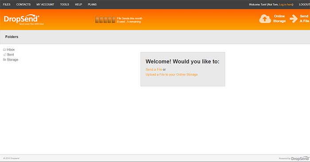The image size is (310, 162).
Task: Click the Inbox tray icon
Action: click(x=4, y=50)
